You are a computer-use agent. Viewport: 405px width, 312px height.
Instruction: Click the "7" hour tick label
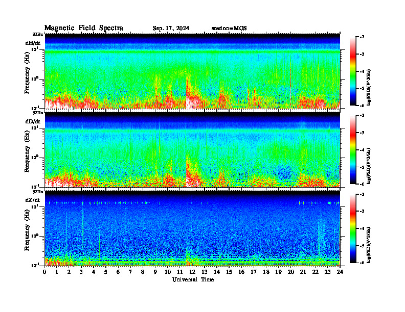coord(130,272)
